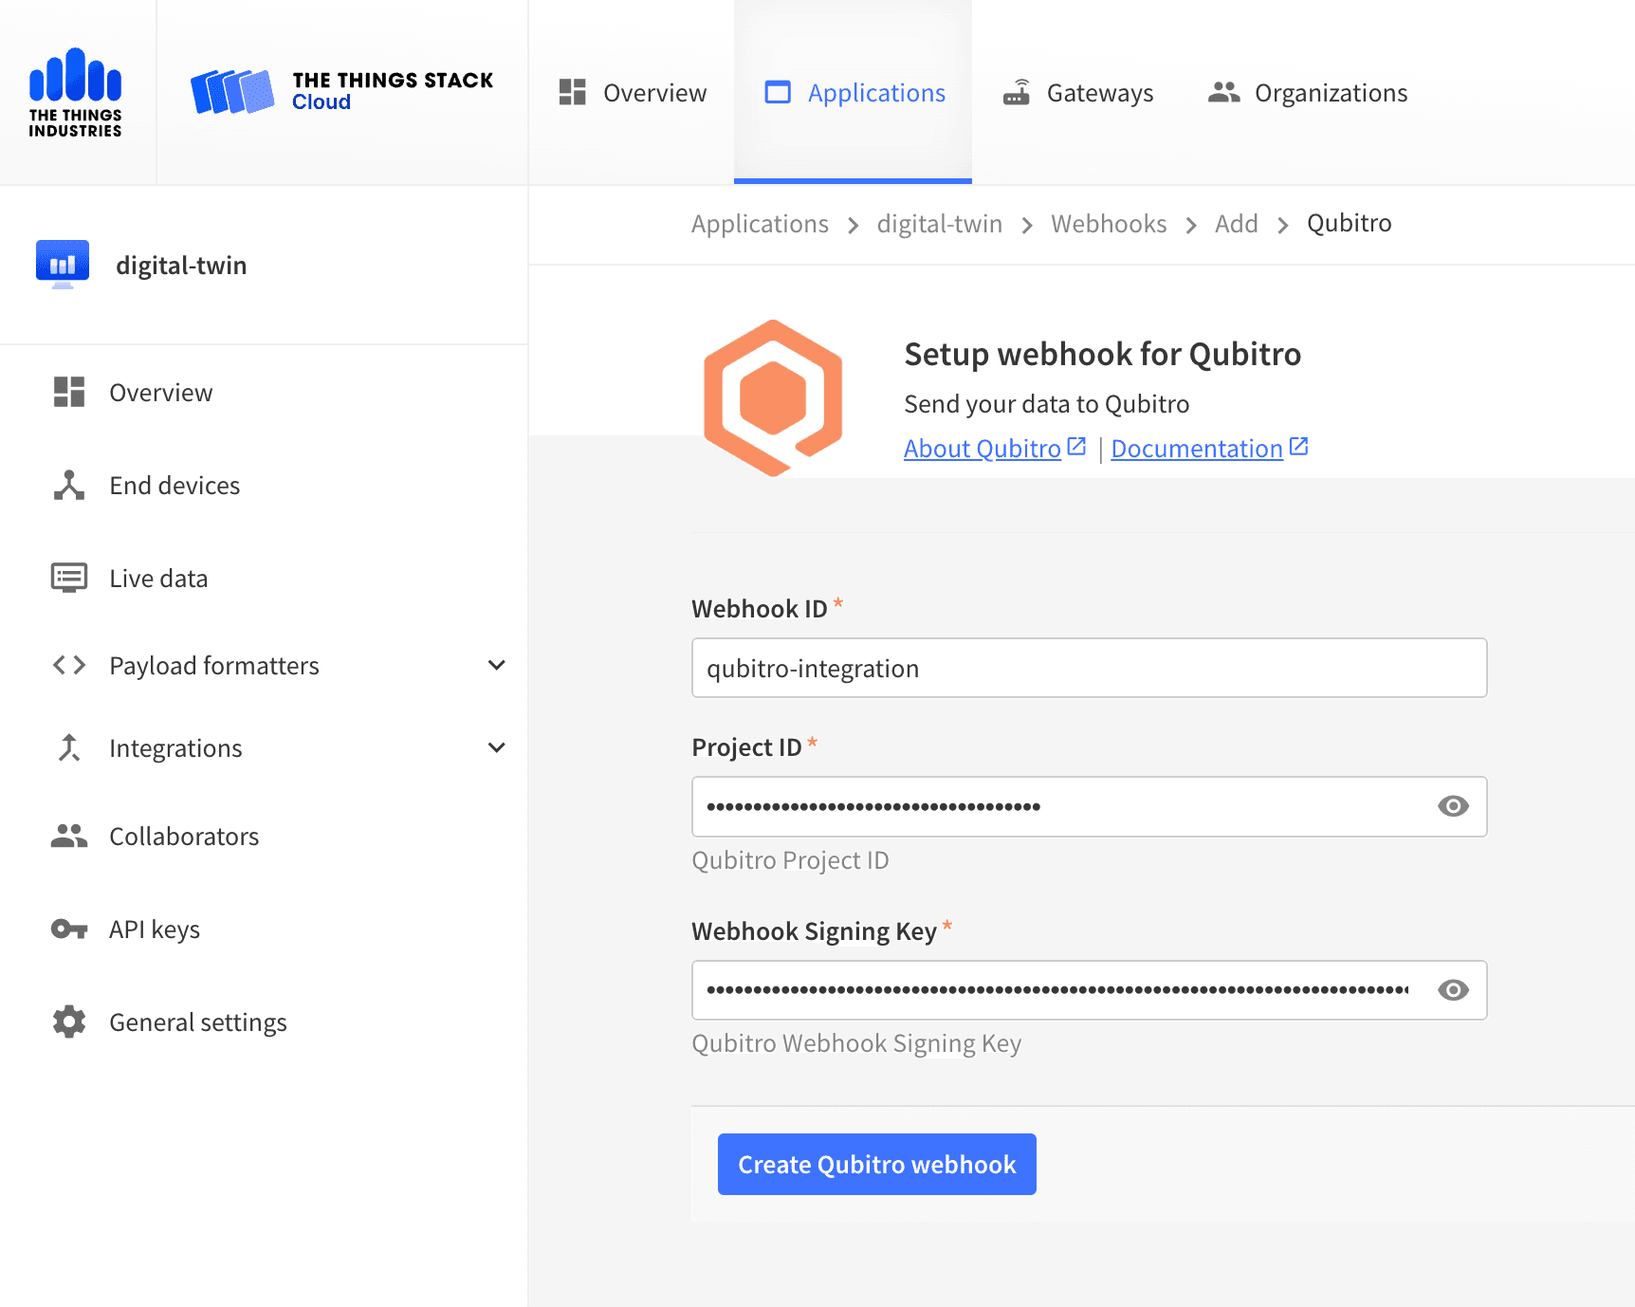Screen dimensions: 1635x1307
Task: Click the Create Qubitro webhook button
Action: pos(876,1164)
